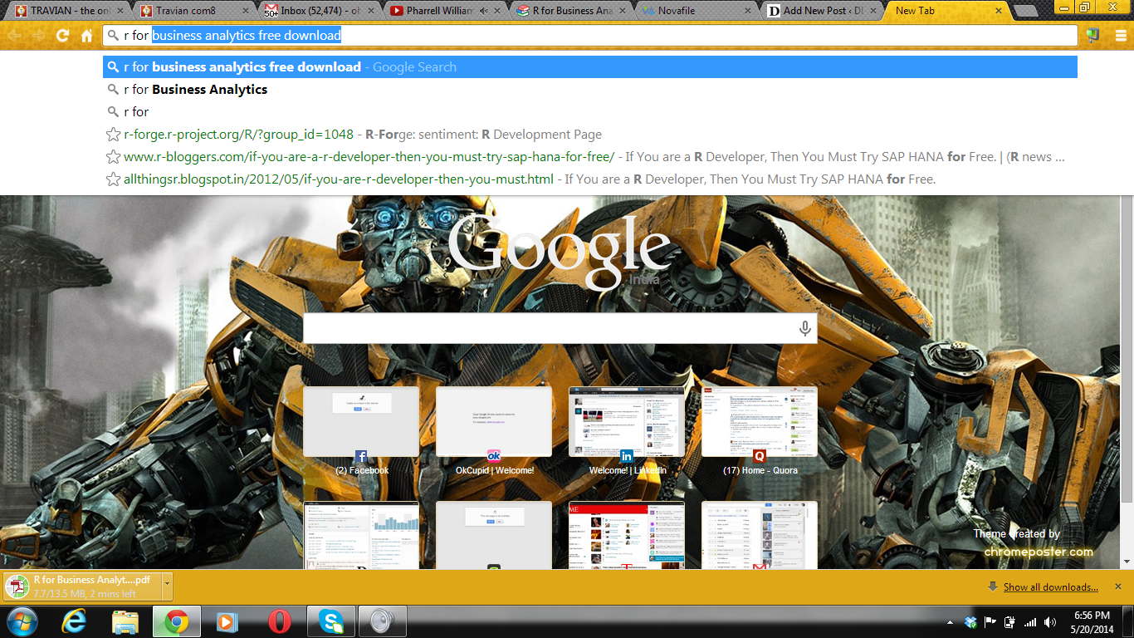Image resolution: width=1134 pixels, height=638 pixels.
Task: Click the Show all downloads link
Action: 1050,587
